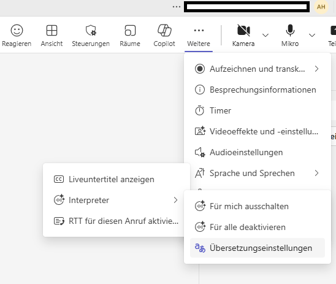Open Aufzeichnen und transkribieren submenu

[x=257, y=69]
